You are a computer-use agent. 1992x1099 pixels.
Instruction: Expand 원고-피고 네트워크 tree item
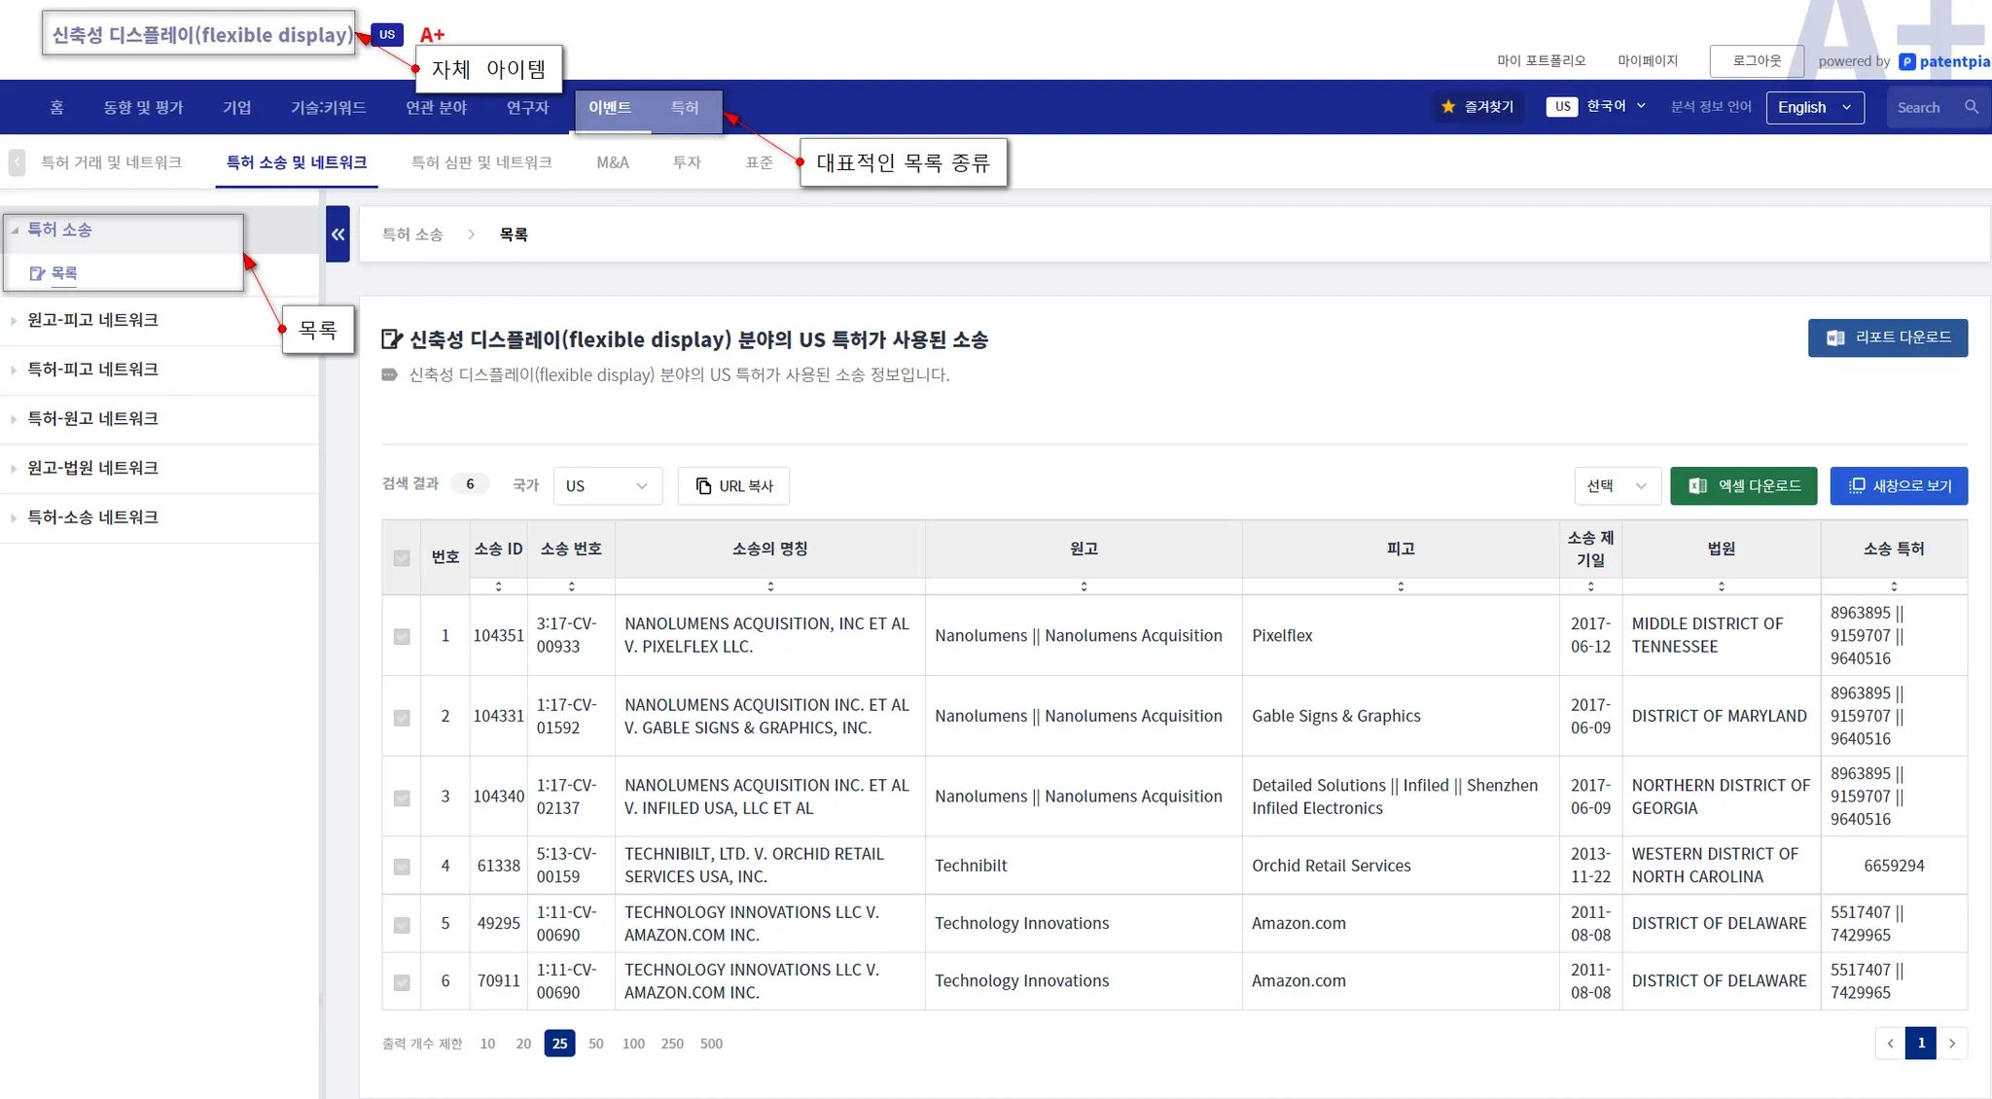[92, 320]
